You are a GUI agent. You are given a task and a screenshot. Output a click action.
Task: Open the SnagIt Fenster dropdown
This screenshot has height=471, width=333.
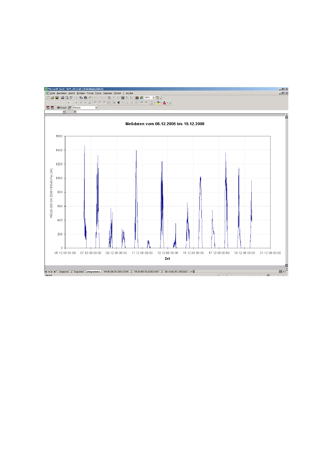tap(96, 108)
